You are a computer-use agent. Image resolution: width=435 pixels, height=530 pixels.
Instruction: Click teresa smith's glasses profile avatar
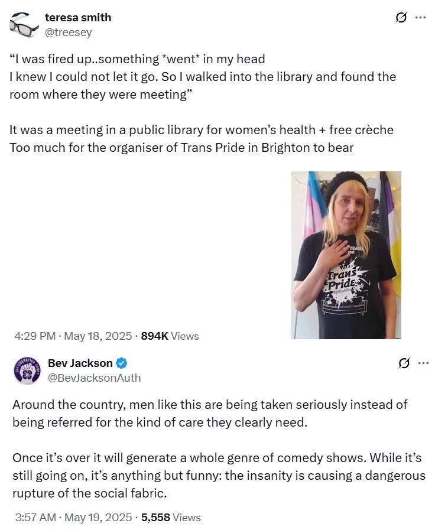[24, 24]
